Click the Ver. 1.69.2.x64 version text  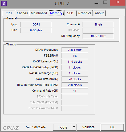[x=36, y=127]
